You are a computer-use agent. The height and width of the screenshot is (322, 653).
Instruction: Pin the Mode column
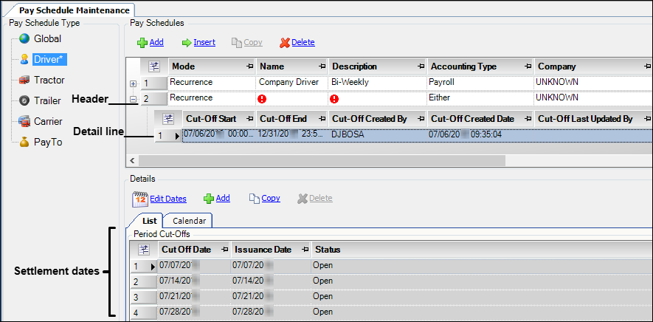click(x=251, y=66)
